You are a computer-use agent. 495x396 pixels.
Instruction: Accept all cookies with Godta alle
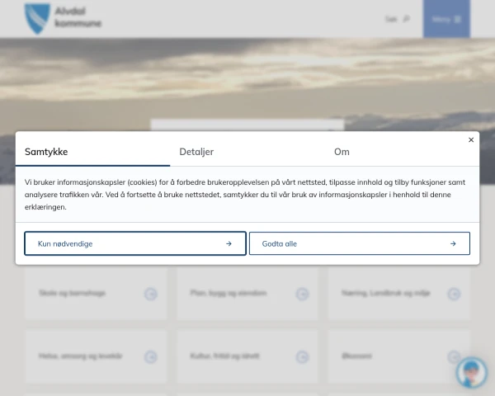(x=359, y=243)
